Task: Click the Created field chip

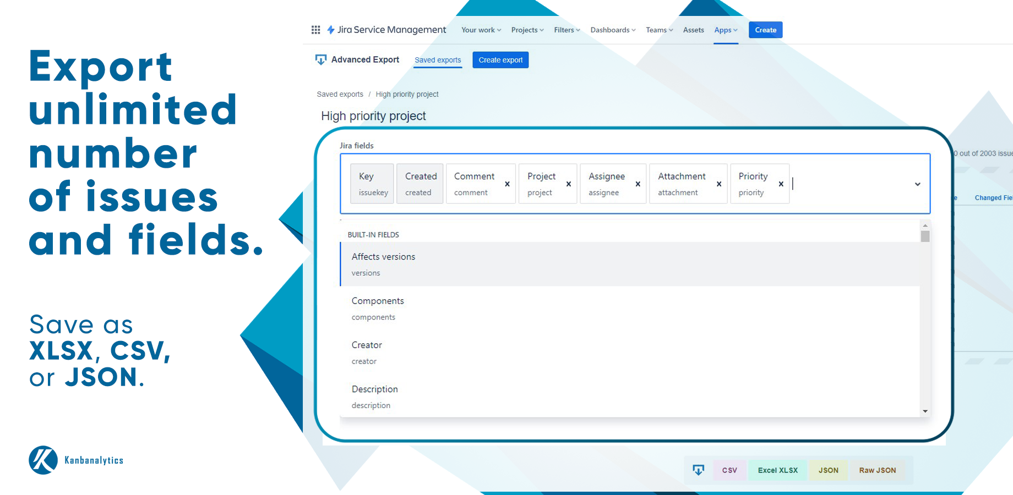Action: (420, 184)
